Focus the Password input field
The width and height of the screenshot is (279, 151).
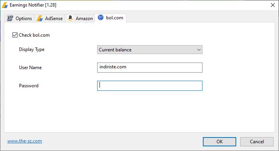click(x=150, y=86)
